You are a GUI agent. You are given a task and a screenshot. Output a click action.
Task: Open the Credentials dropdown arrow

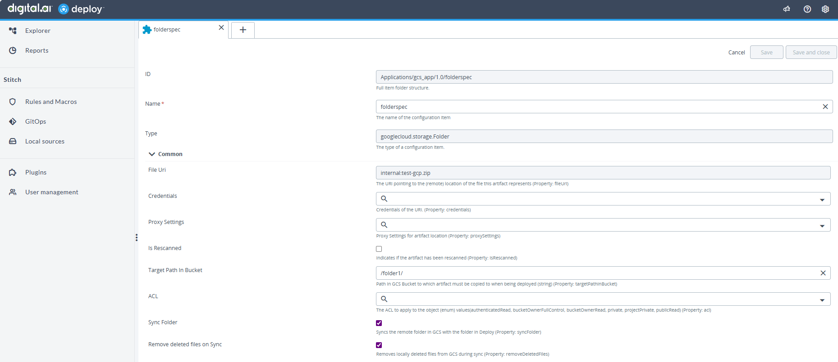pyautogui.click(x=822, y=199)
